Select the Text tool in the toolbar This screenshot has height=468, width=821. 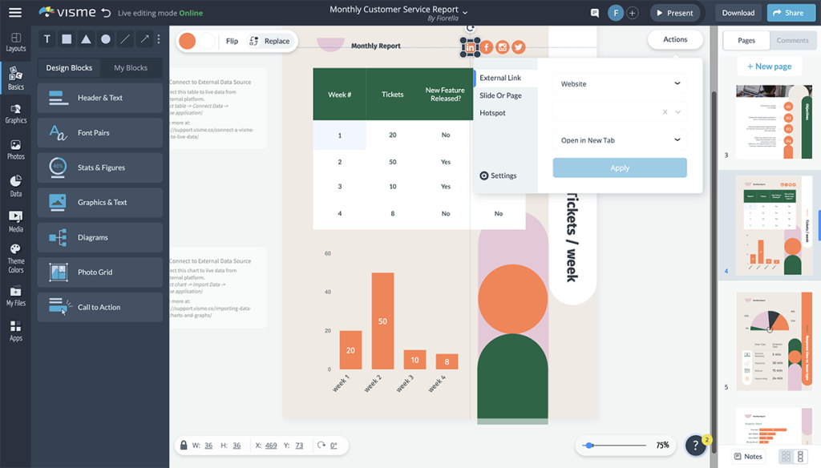click(x=46, y=38)
